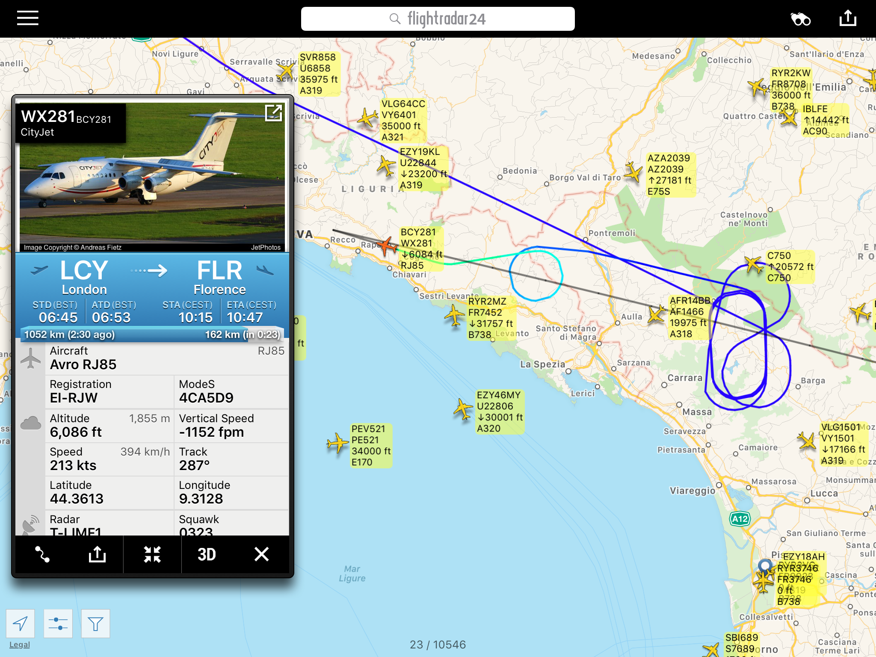This screenshot has width=876, height=657.
Task: Select the AFR14BB aircraft icon
Action: [x=657, y=314]
